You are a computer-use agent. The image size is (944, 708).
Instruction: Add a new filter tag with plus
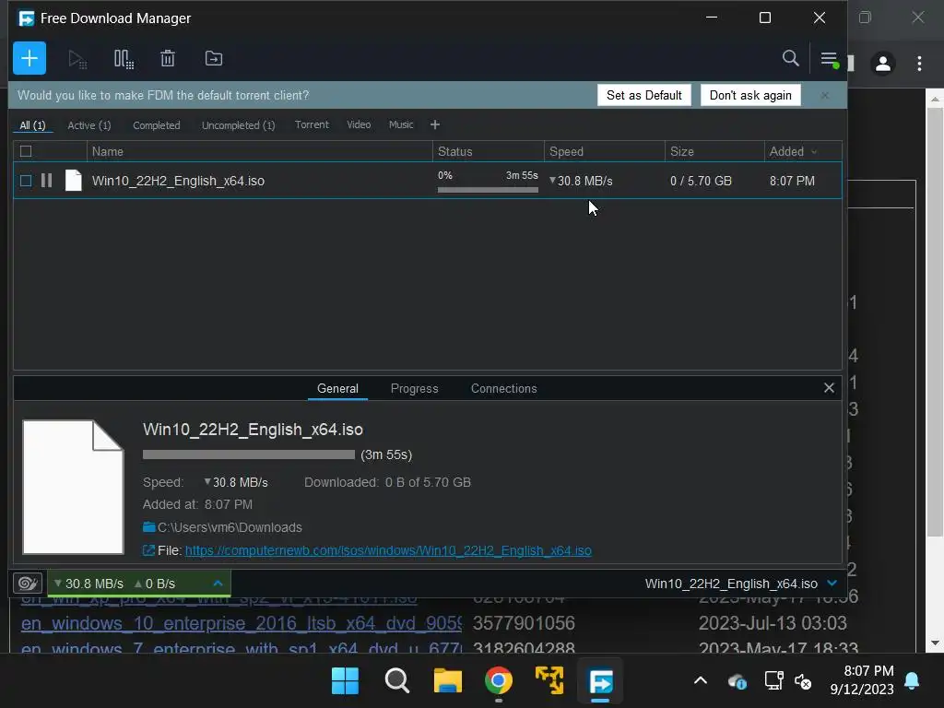(435, 124)
